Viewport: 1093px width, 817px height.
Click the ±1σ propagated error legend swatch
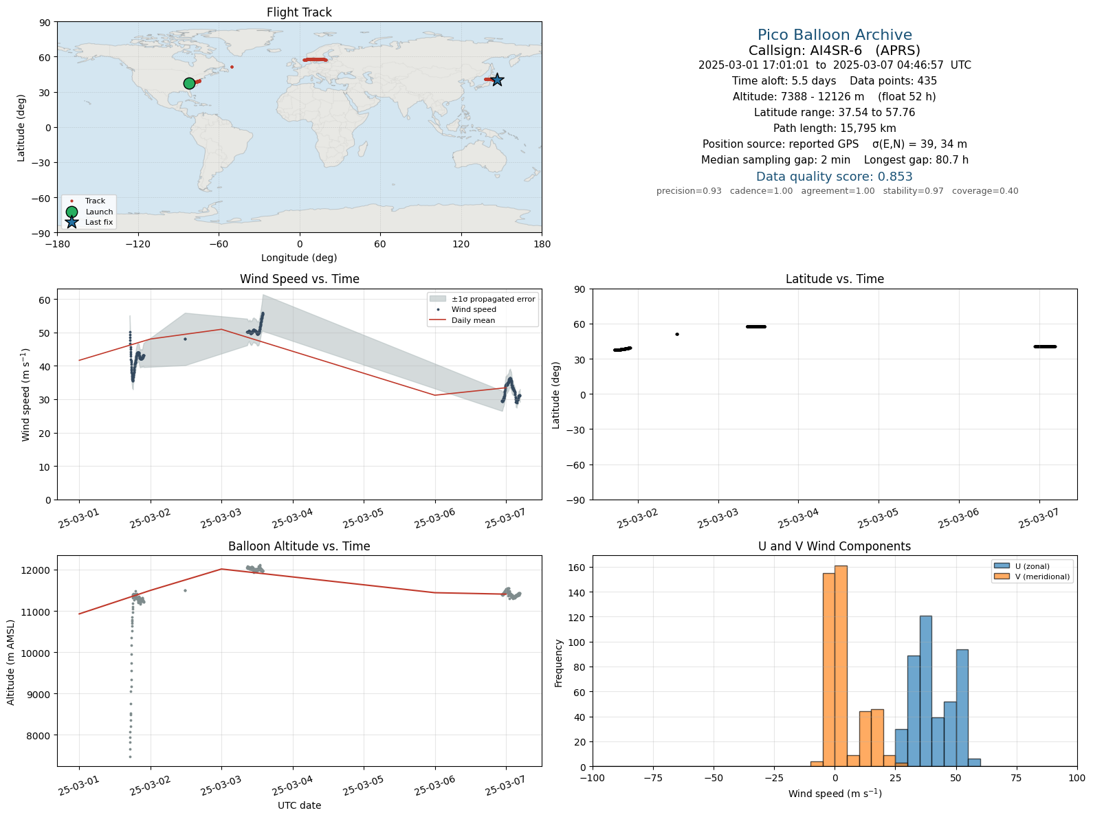point(438,299)
